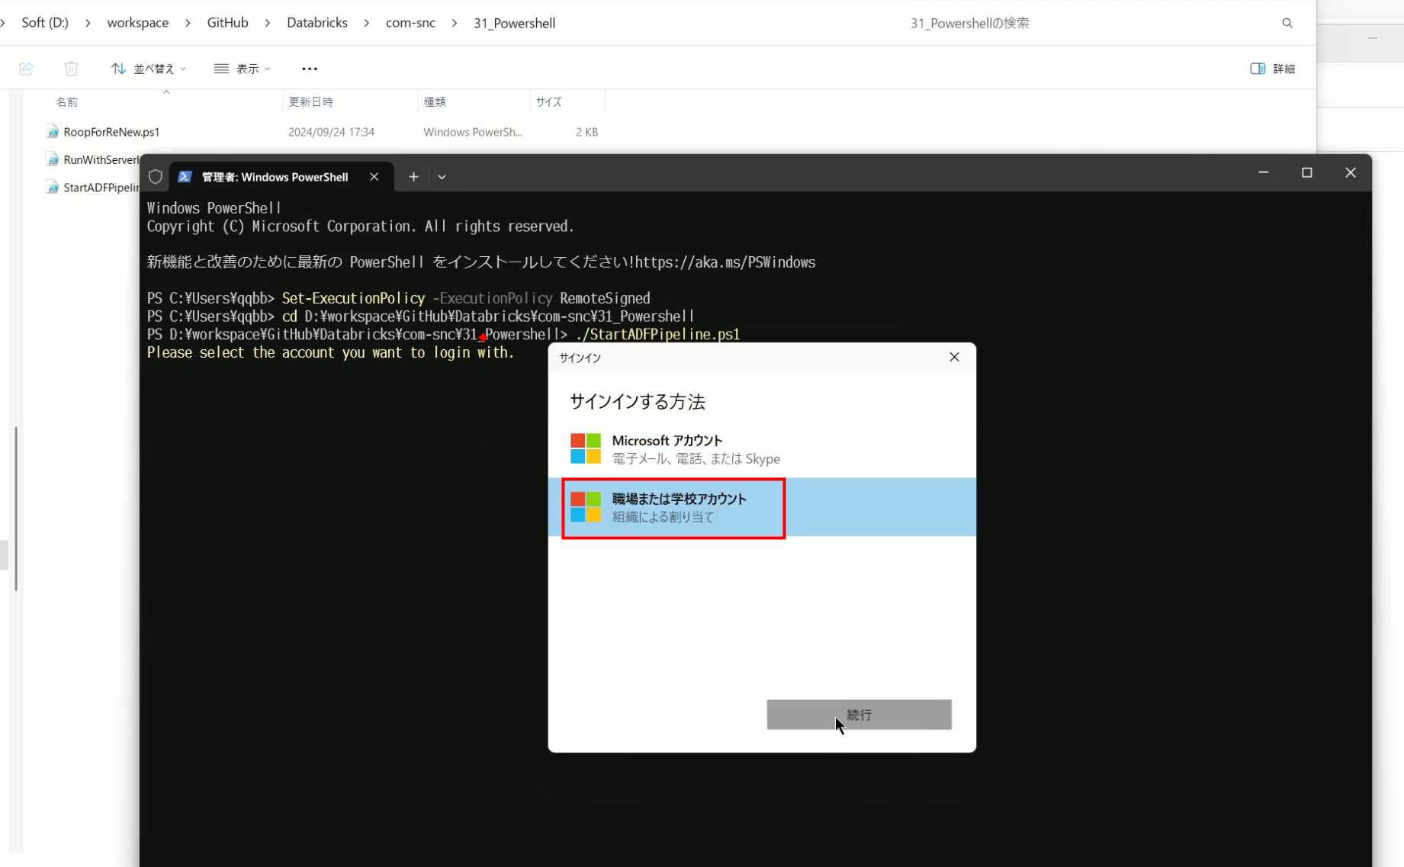Close the サインイン dialog
The width and height of the screenshot is (1404, 867).
pos(954,357)
